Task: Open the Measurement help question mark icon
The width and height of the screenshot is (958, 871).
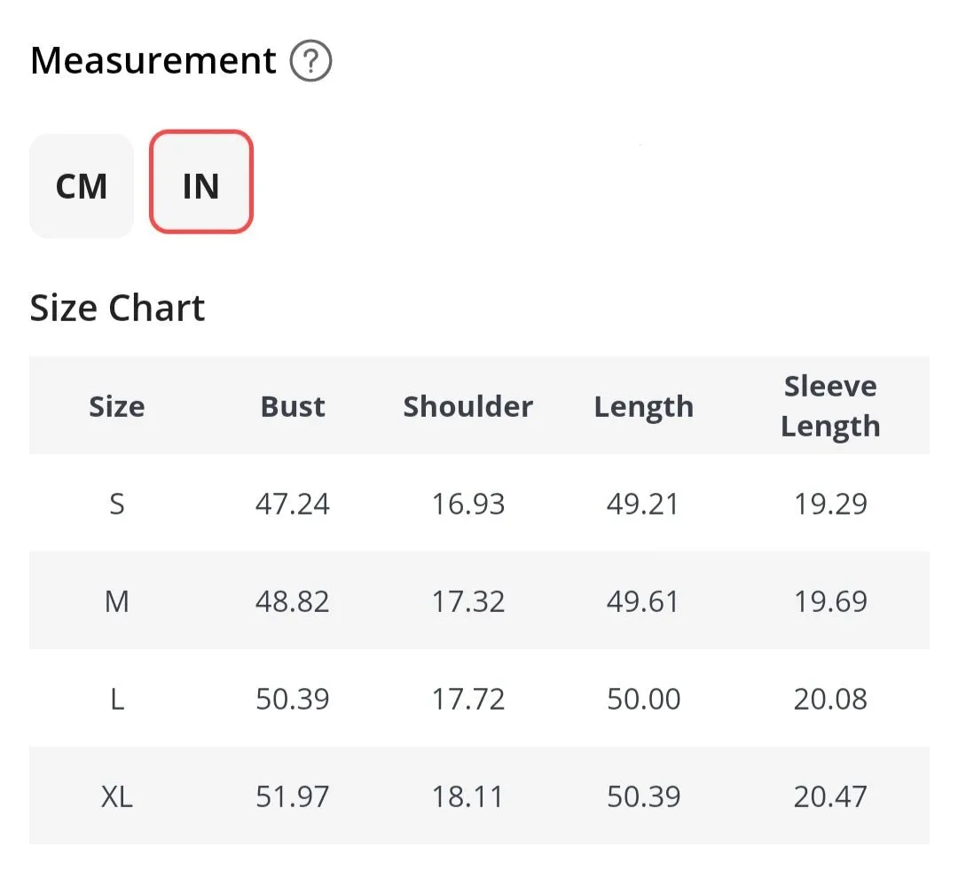Action: tap(310, 60)
